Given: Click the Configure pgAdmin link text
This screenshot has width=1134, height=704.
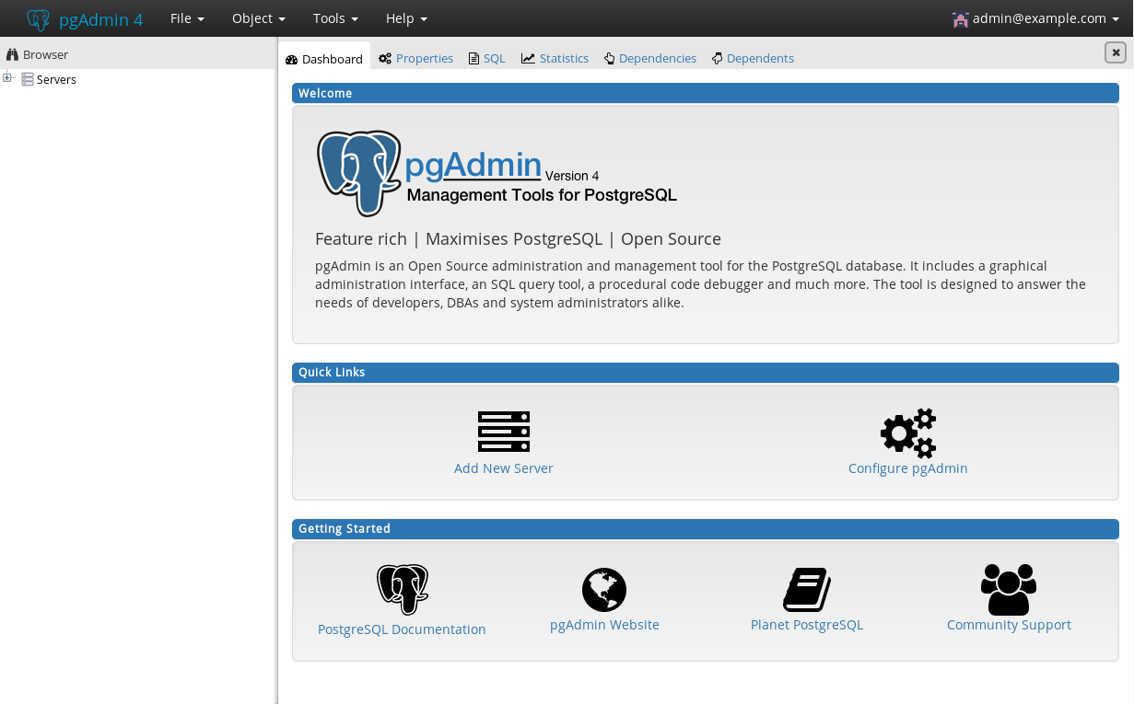Looking at the screenshot, I should pyautogui.click(x=908, y=468).
